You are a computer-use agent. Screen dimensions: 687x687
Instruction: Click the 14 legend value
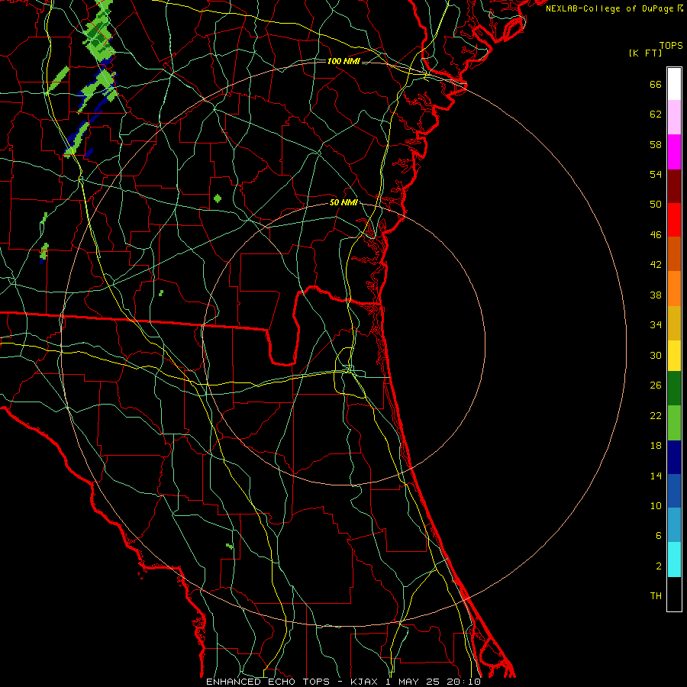(x=656, y=476)
